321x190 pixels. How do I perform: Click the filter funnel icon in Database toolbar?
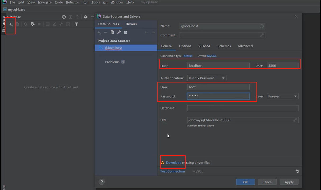[x=76, y=24]
